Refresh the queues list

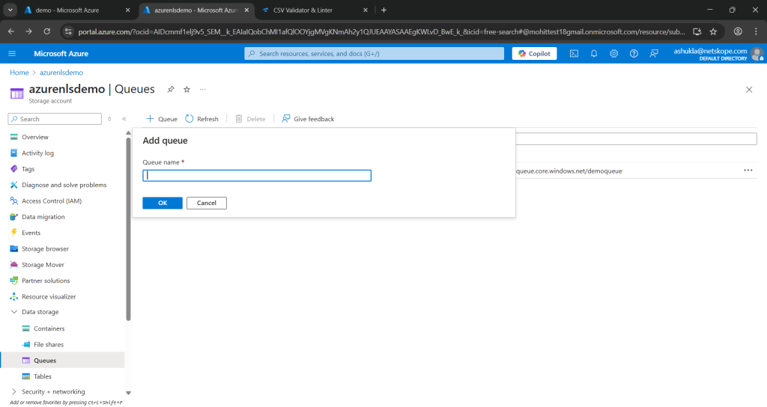(202, 119)
